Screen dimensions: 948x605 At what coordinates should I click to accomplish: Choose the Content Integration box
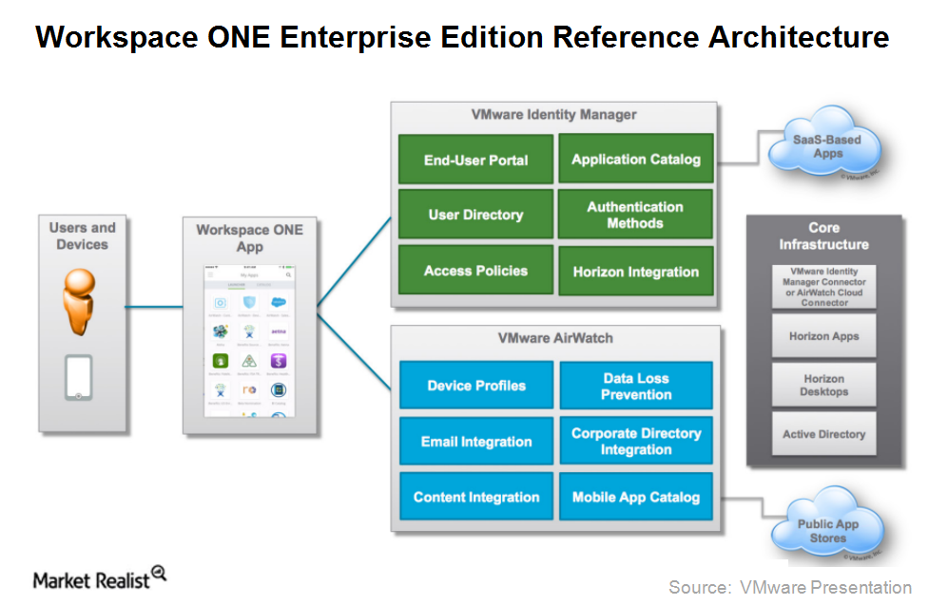coord(476,497)
